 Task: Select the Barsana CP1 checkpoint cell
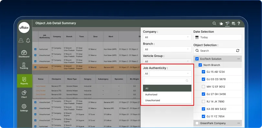point(56,86)
